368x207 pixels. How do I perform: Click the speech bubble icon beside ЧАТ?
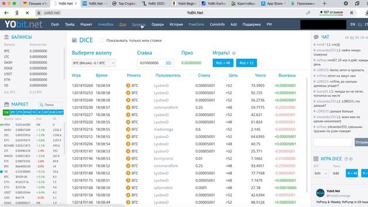[316, 37]
